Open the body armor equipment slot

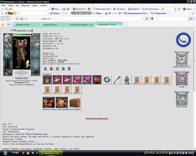pos(8,64)
